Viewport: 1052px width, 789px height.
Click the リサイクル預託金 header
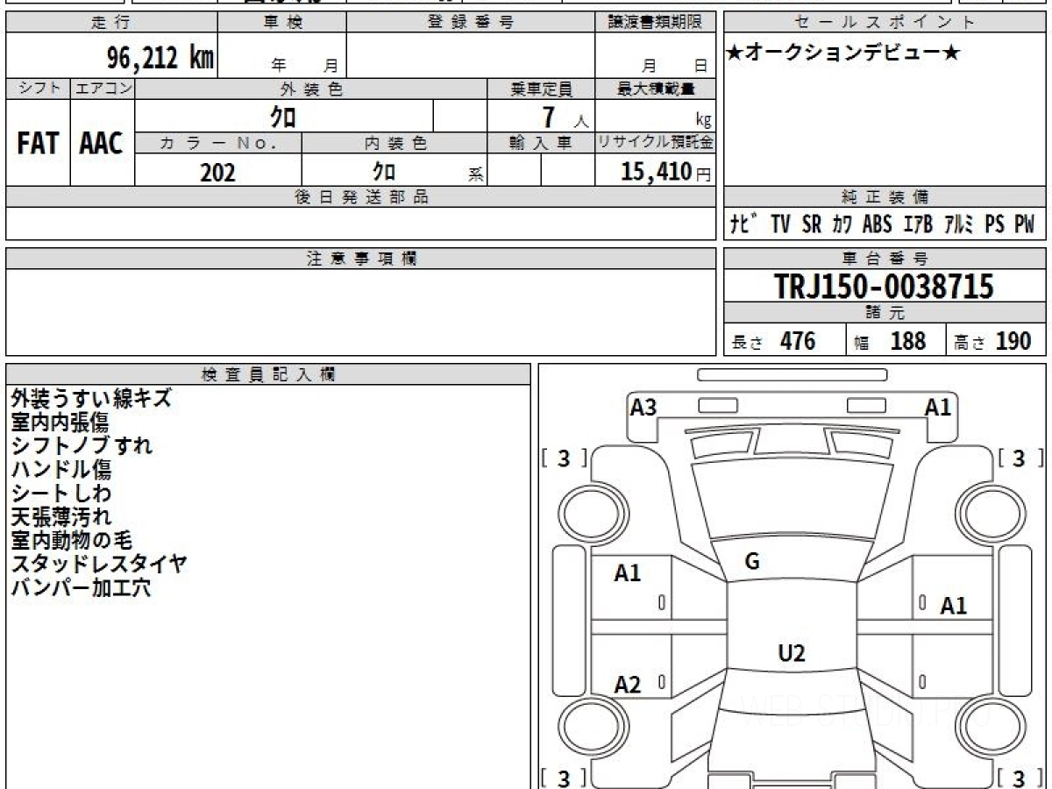pos(656,144)
